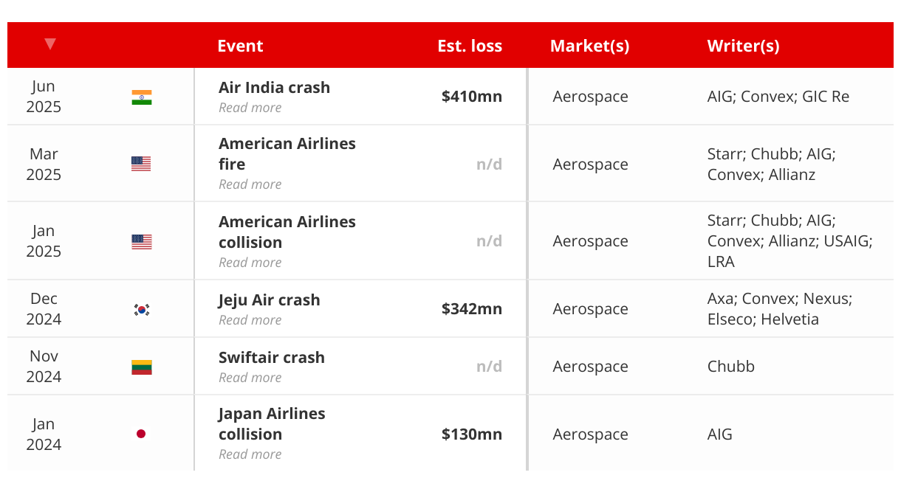Select the $410mn estimated loss cell
This screenshot has width=901, height=478.
click(x=472, y=97)
